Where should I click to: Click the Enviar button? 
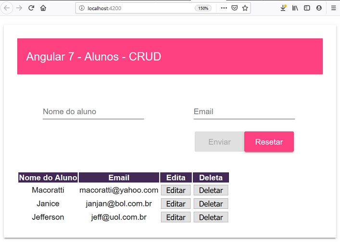[219, 141]
